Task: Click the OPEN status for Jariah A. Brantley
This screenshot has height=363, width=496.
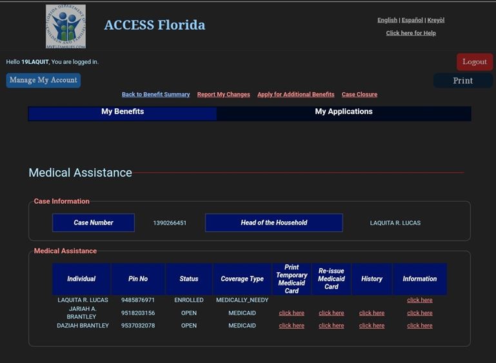Action: coord(189,313)
